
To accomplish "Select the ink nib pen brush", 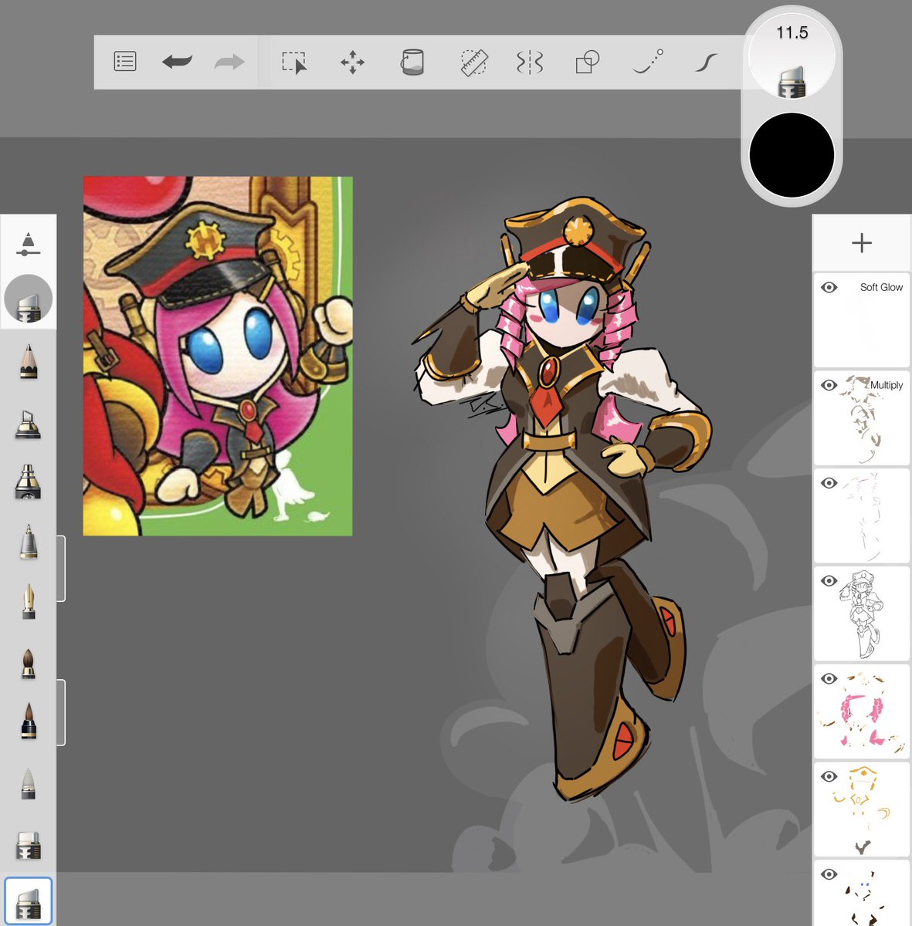I will point(28,602).
